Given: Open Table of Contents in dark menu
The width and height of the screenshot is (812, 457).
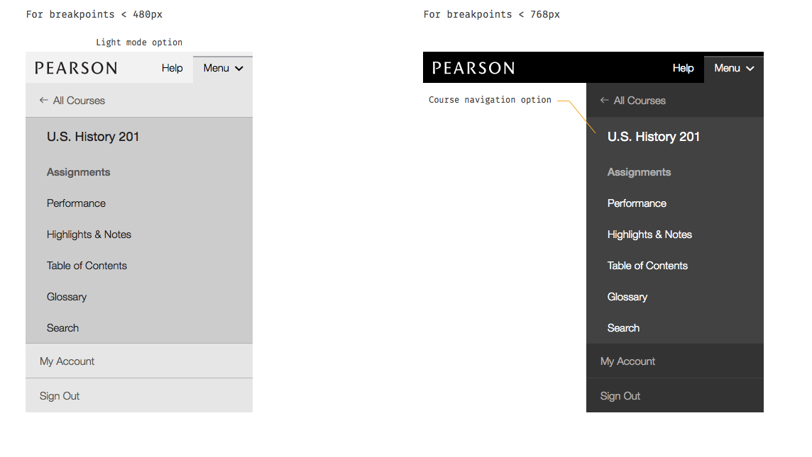Looking at the screenshot, I should pyautogui.click(x=647, y=266).
